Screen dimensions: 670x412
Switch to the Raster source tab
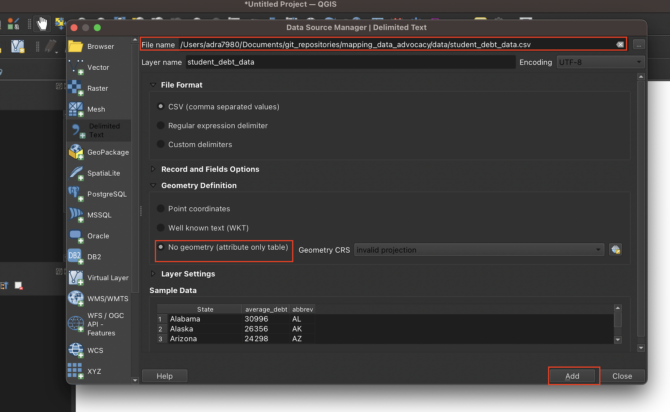pyautogui.click(x=99, y=88)
